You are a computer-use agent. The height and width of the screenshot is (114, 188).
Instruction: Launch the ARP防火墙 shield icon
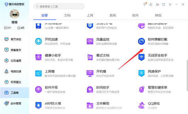point(38,105)
